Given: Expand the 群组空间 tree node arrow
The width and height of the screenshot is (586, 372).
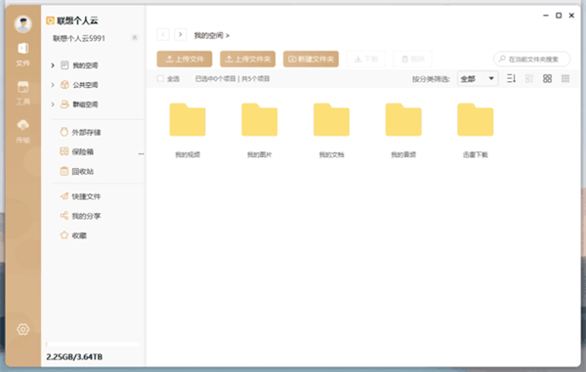Looking at the screenshot, I should [53, 104].
